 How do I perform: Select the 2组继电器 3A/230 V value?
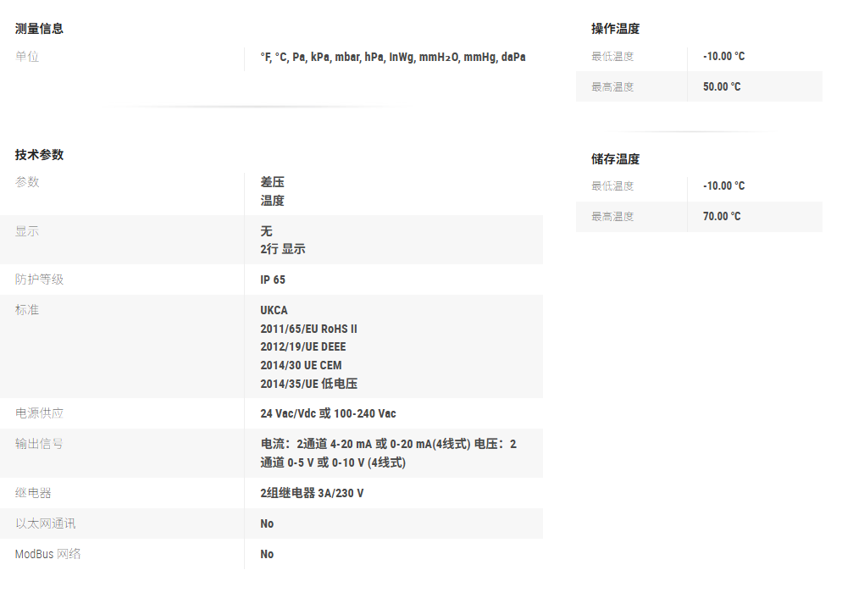[x=312, y=493]
